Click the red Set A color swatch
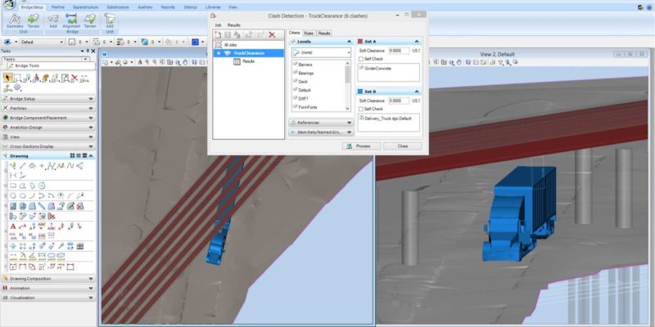Screen dimensions: 655x327 (360, 42)
